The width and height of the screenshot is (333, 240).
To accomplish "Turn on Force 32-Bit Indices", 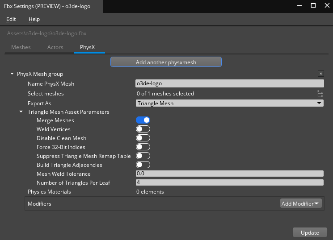I will coord(143,147).
